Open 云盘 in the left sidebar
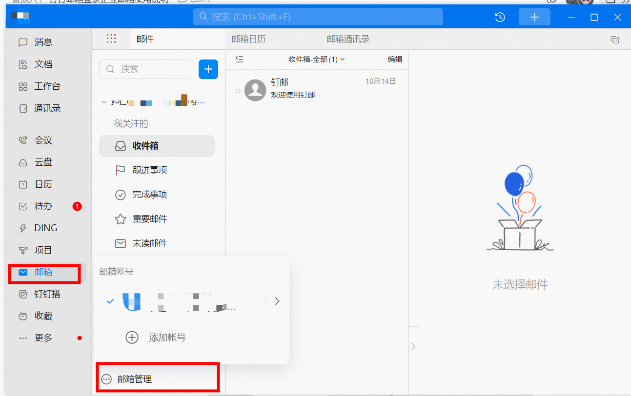Image resolution: width=631 pixels, height=396 pixels. tap(43, 162)
